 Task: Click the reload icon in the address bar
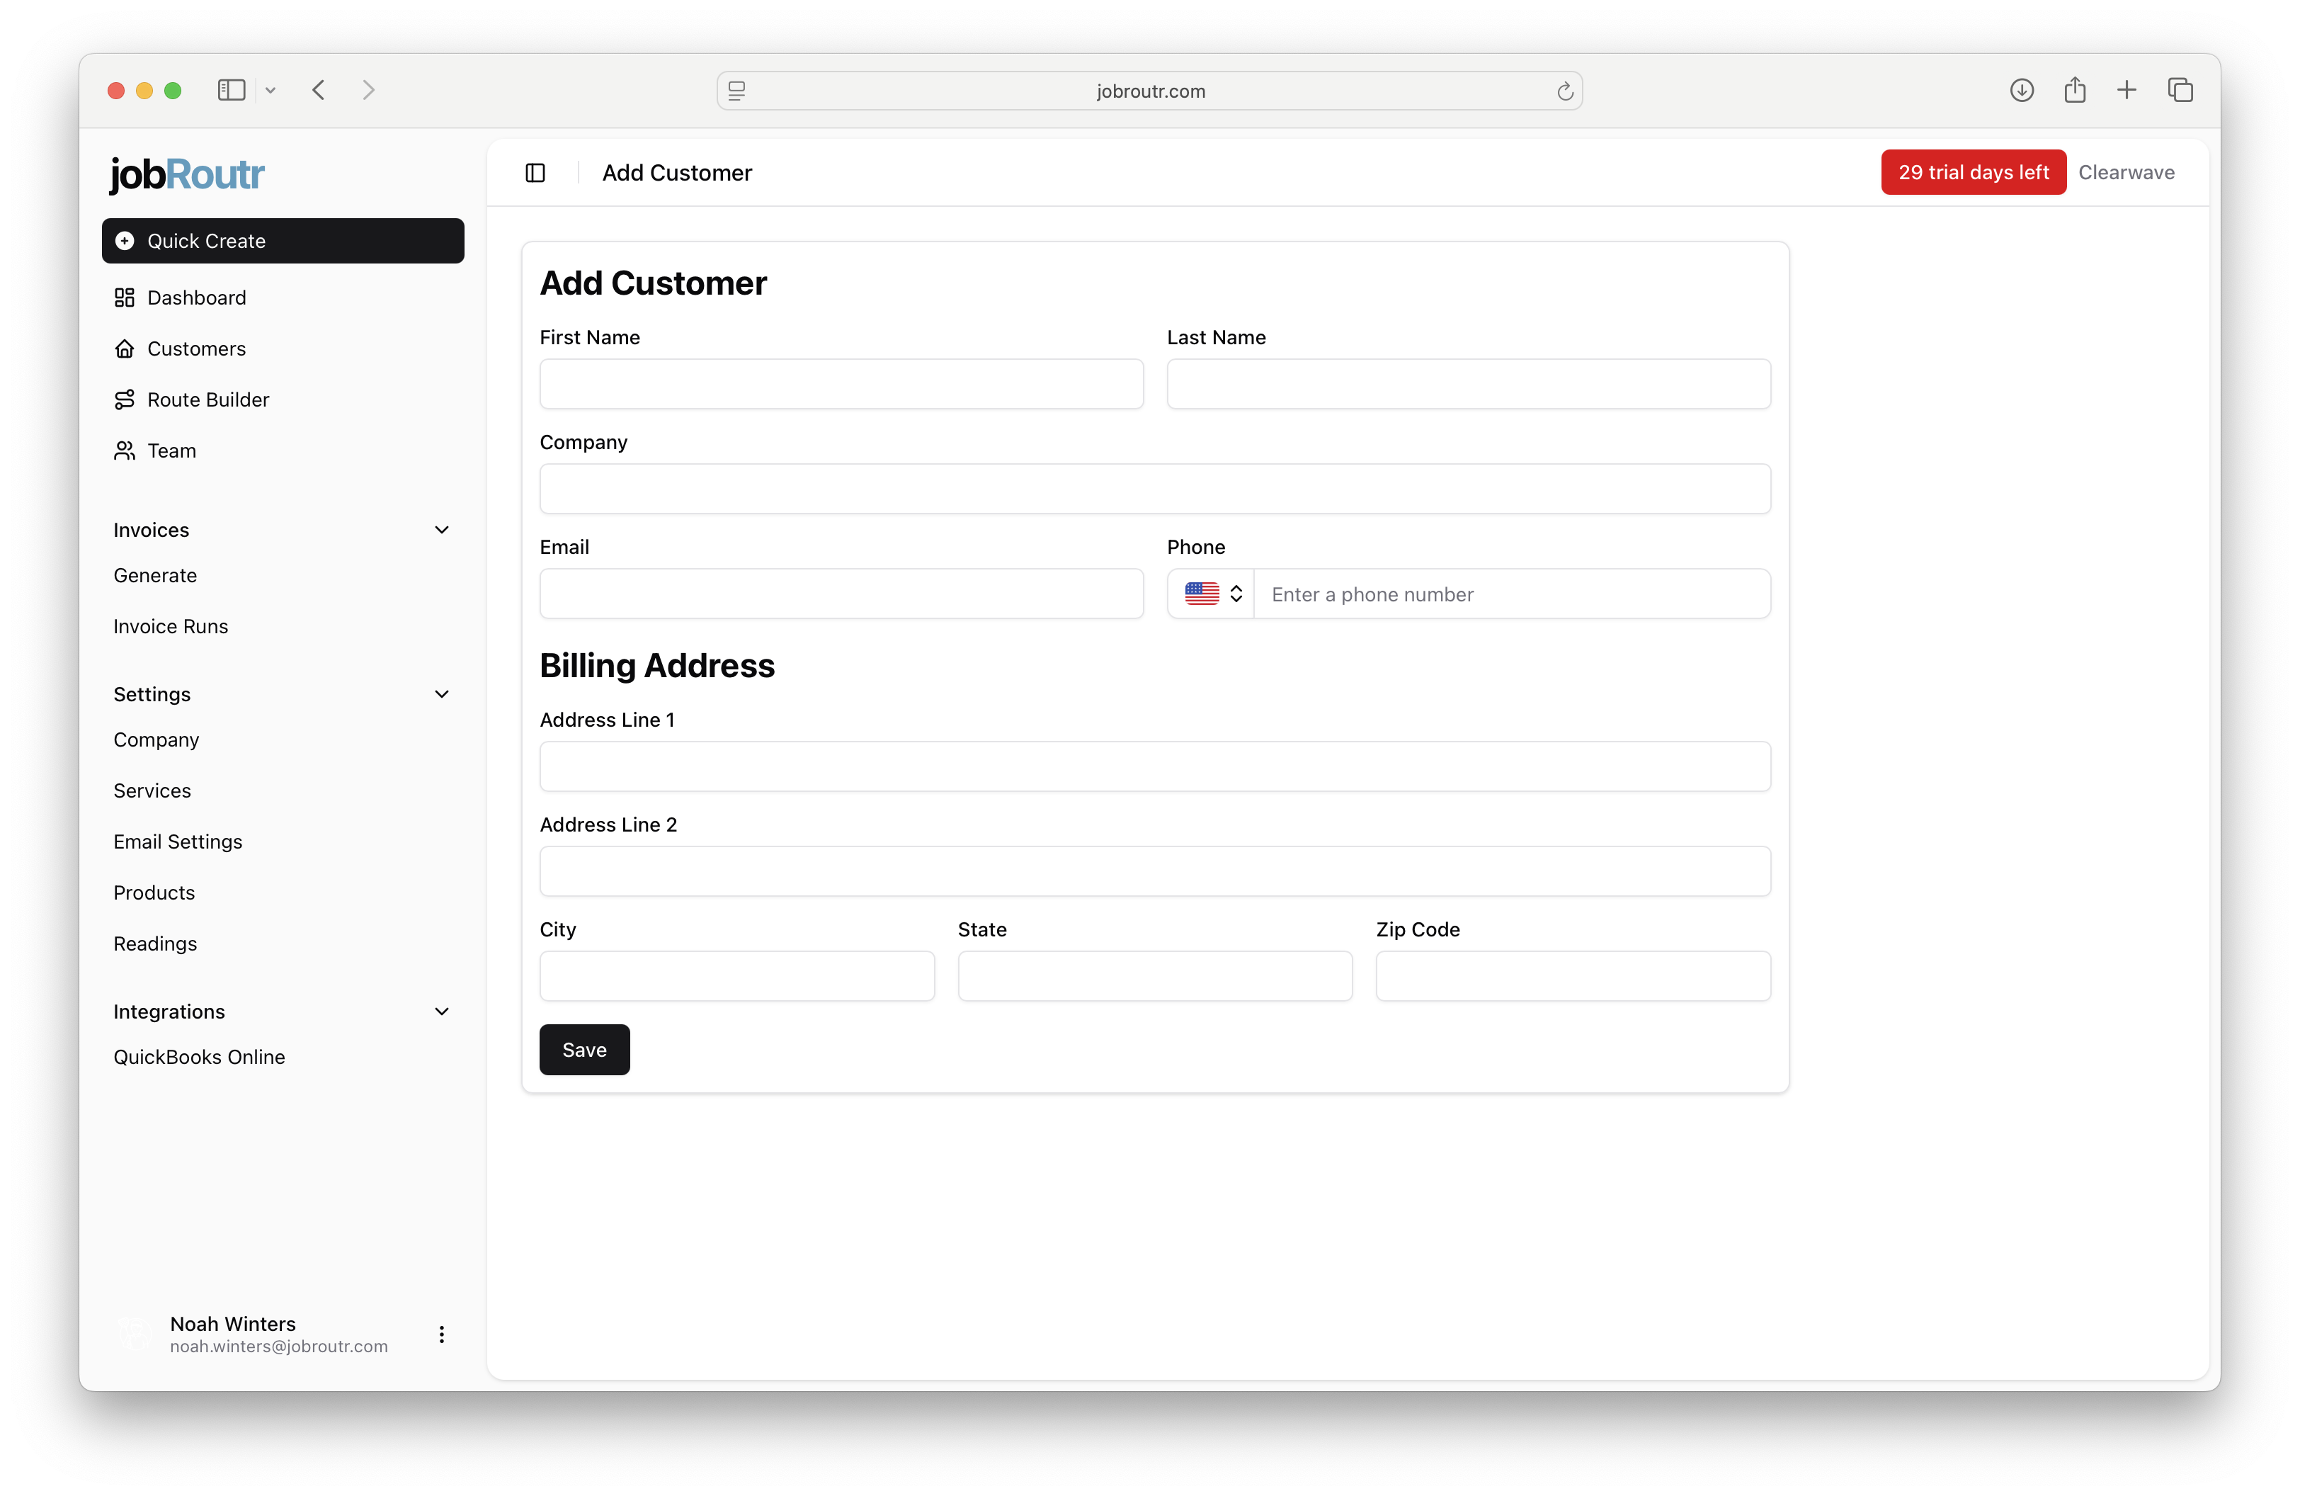(1564, 90)
